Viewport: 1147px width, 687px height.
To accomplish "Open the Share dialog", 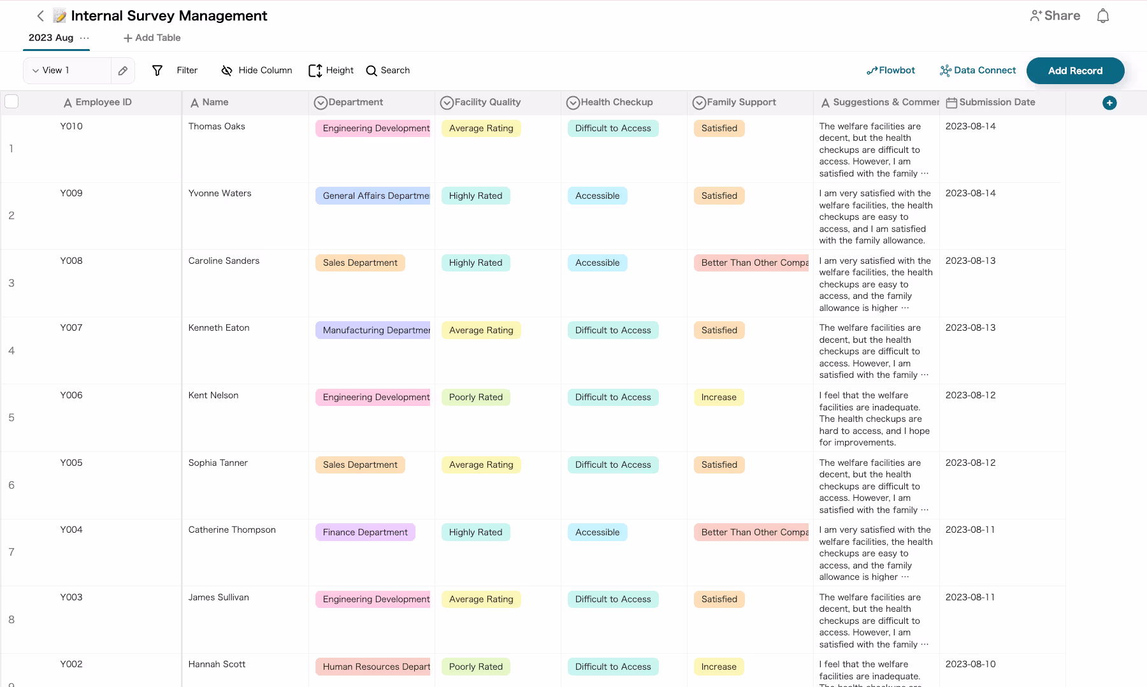I will point(1055,16).
